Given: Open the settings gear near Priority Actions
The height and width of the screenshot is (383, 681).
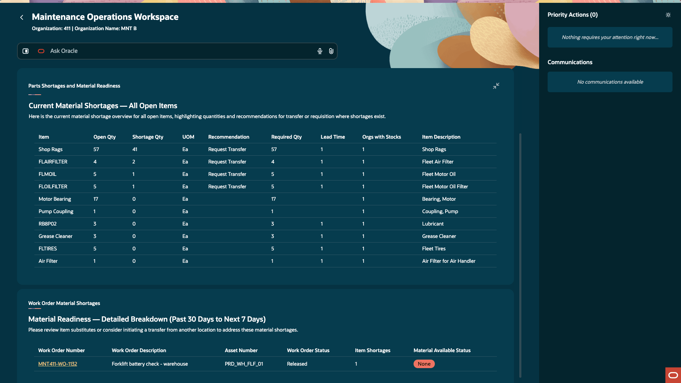Looking at the screenshot, I should [668, 15].
